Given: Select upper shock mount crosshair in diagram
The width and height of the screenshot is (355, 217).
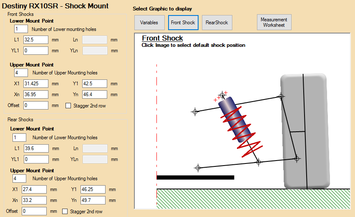Looking at the screenshot, I should [x=222, y=95].
